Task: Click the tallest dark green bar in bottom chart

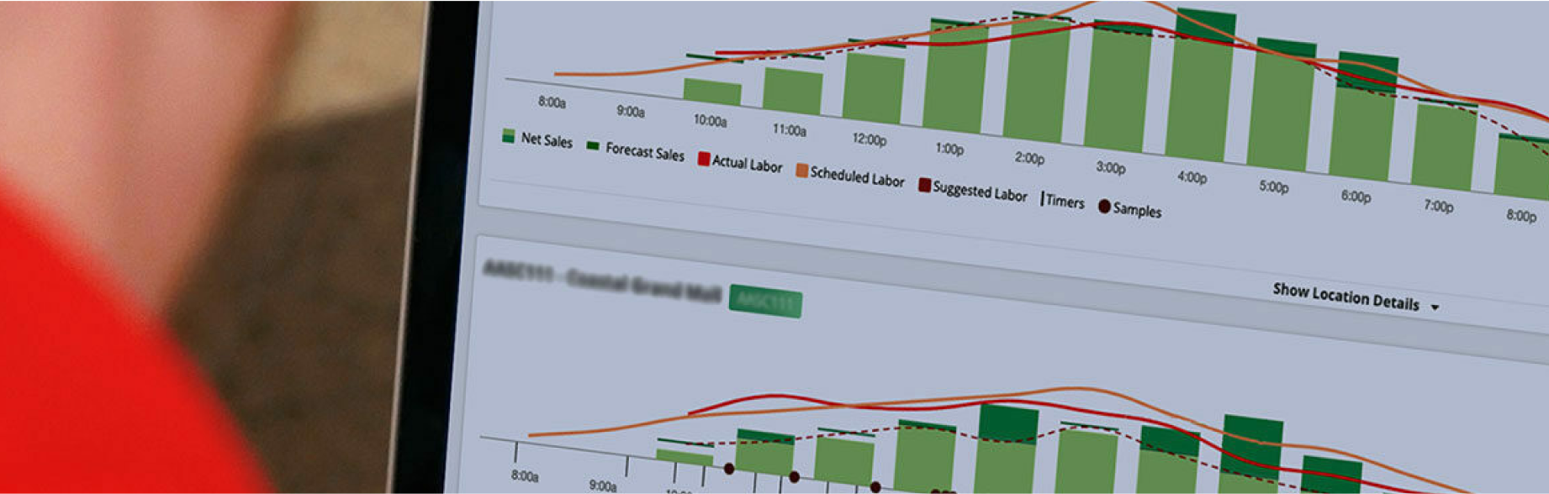Action: (1251, 454)
